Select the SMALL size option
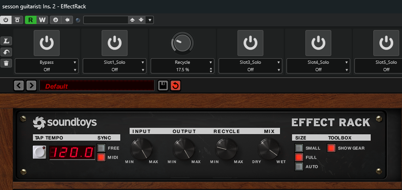 pos(299,148)
